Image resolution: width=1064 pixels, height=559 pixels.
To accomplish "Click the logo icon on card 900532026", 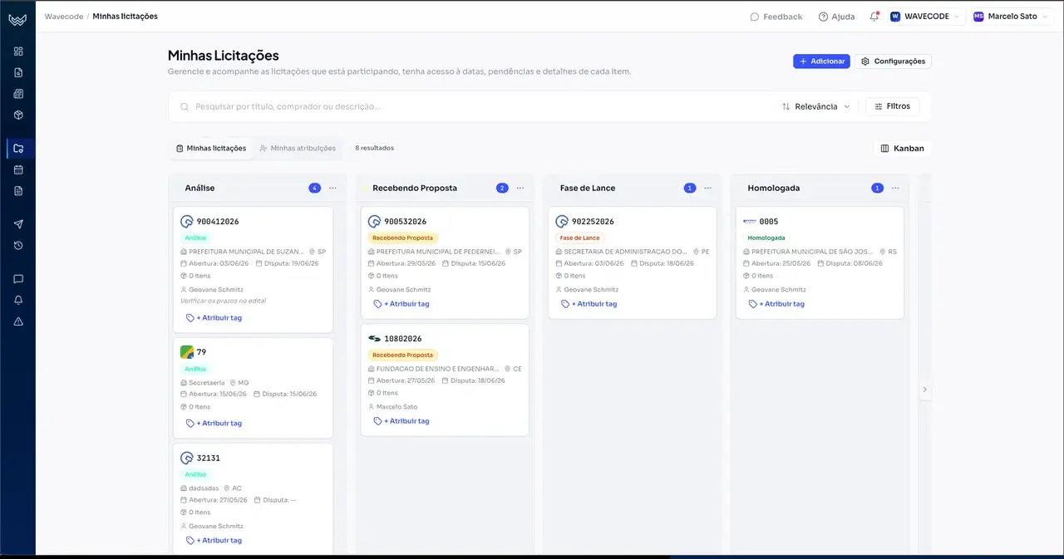I will [374, 222].
